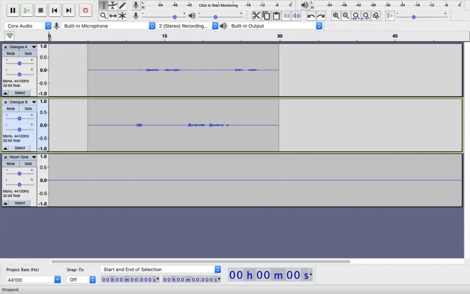Skip to start of project

point(55,11)
